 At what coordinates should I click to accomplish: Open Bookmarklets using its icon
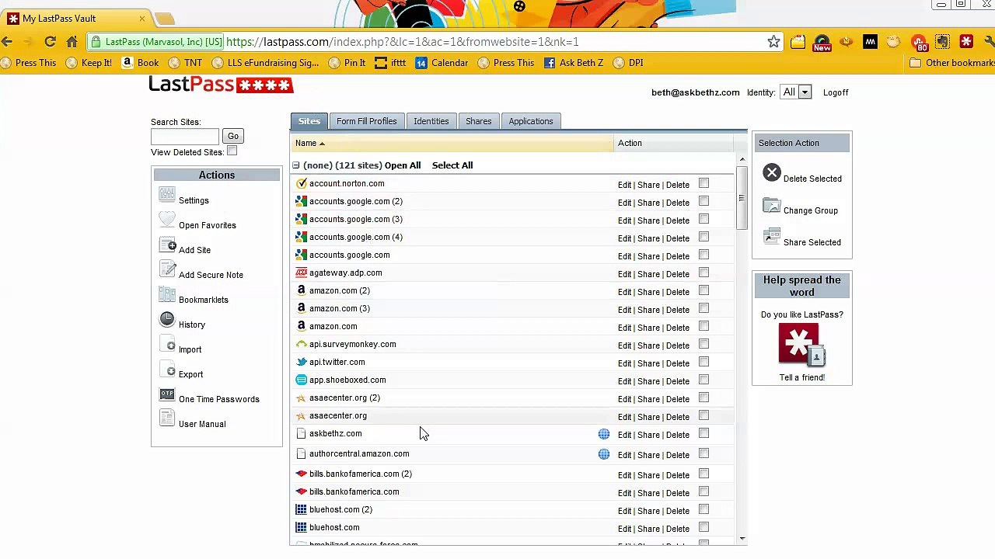(x=167, y=294)
